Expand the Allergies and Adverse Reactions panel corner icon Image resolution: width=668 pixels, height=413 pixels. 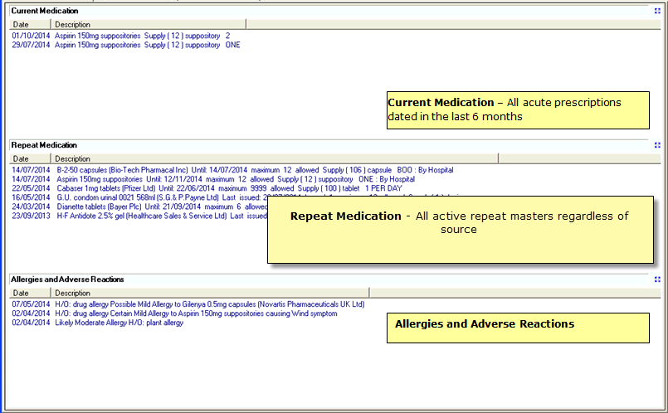pos(656,279)
